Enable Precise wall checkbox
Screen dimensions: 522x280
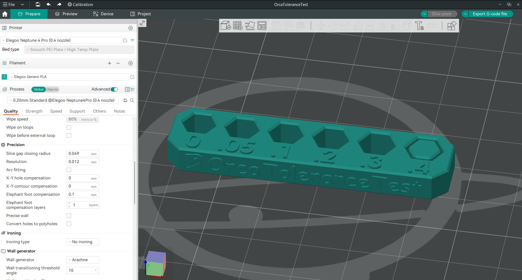click(x=69, y=216)
